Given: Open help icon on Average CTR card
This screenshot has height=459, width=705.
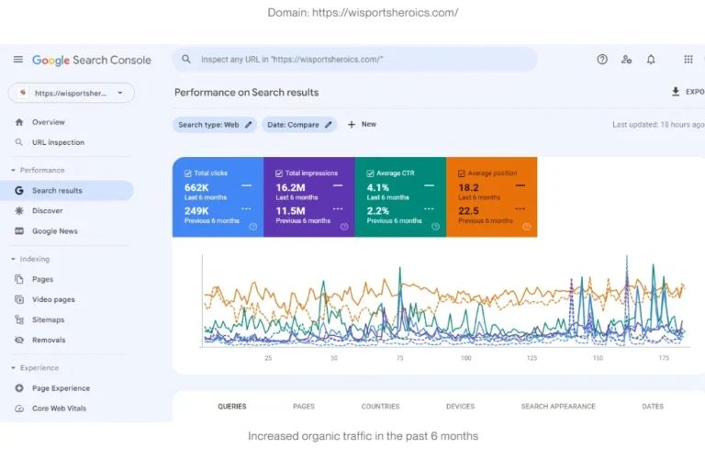Looking at the screenshot, I should pos(436,227).
